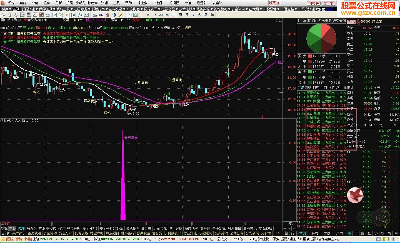Select the 30-minute period button
Screen dimensions: 400x243
click(161, 15)
